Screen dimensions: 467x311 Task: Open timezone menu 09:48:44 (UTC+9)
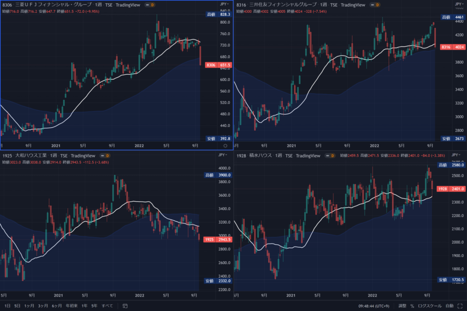pyautogui.click(x=374, y=306)
